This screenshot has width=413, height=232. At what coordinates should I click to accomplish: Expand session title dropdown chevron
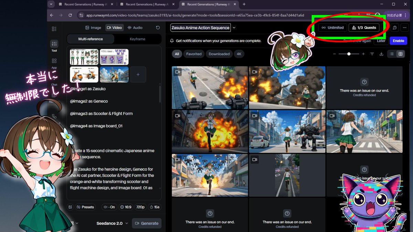coord(234,27)
